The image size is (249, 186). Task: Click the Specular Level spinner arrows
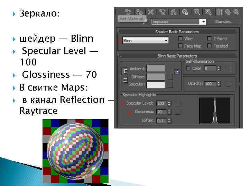(169, 103)
